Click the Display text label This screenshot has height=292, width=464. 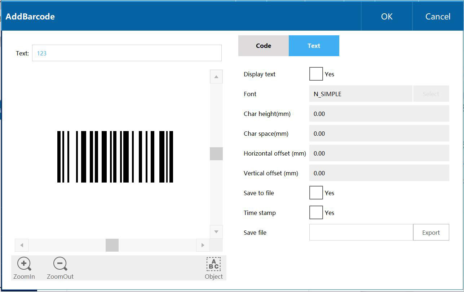click(x=260, y=74)
